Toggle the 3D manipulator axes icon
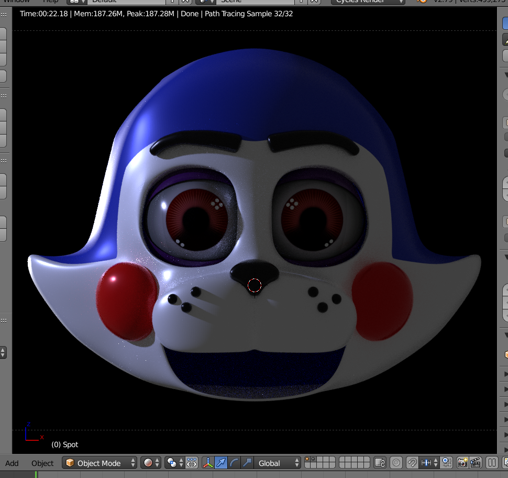508x478 pixels. tap(208, 463)
